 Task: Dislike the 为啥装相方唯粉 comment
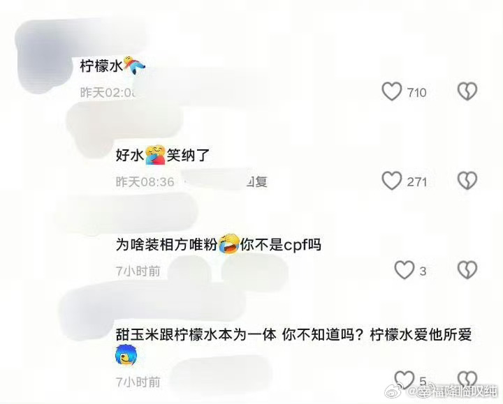point(467,270)
